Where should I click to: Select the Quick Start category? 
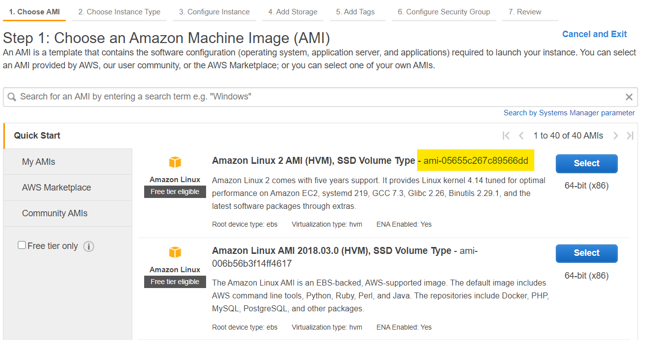click(x=68, y=136)
